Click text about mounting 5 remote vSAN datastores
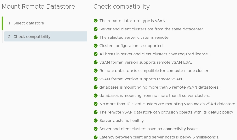237x140 pixels. [159, 87]
